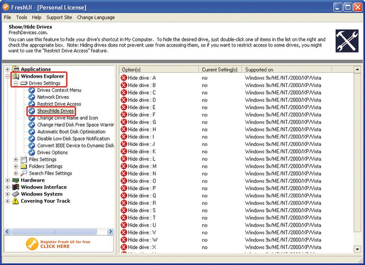Open the Help menu
365x265 pixels.
pos(37,17)
